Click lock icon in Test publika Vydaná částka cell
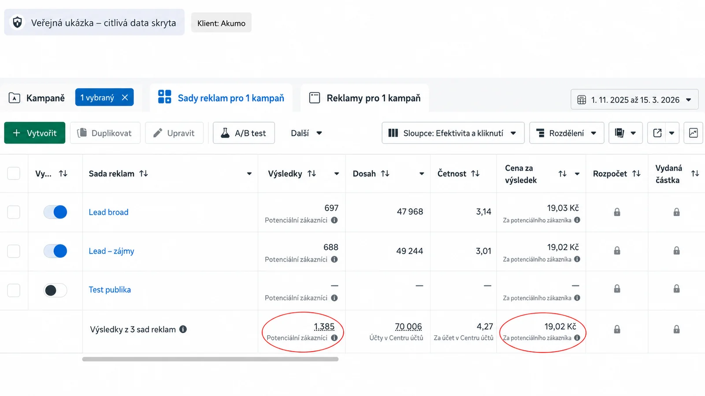Image resolution: width=705 pixels, height=396 pixels. tap(676, 289)
